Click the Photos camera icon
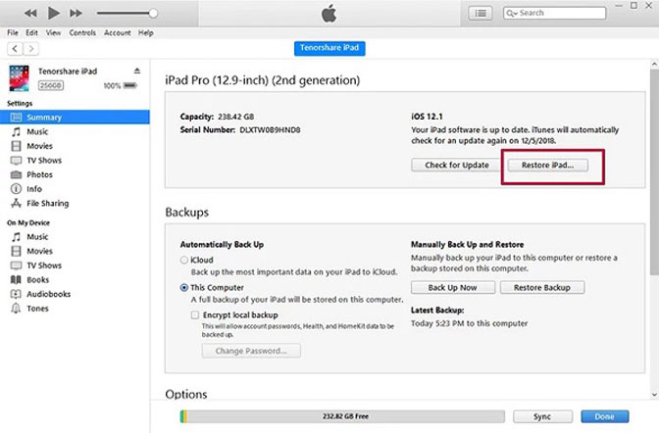Image resolution: width=659 pixels, height=433 pixels. coord(16,174)
